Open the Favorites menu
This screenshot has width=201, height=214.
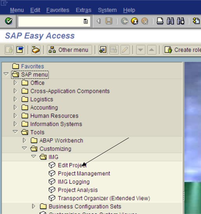58,10
